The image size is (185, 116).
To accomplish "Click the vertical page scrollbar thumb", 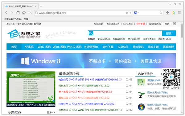I will [x=182, y=31].
